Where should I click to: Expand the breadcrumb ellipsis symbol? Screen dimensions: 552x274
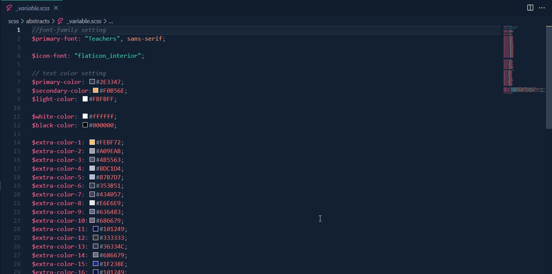coord(111,21)
